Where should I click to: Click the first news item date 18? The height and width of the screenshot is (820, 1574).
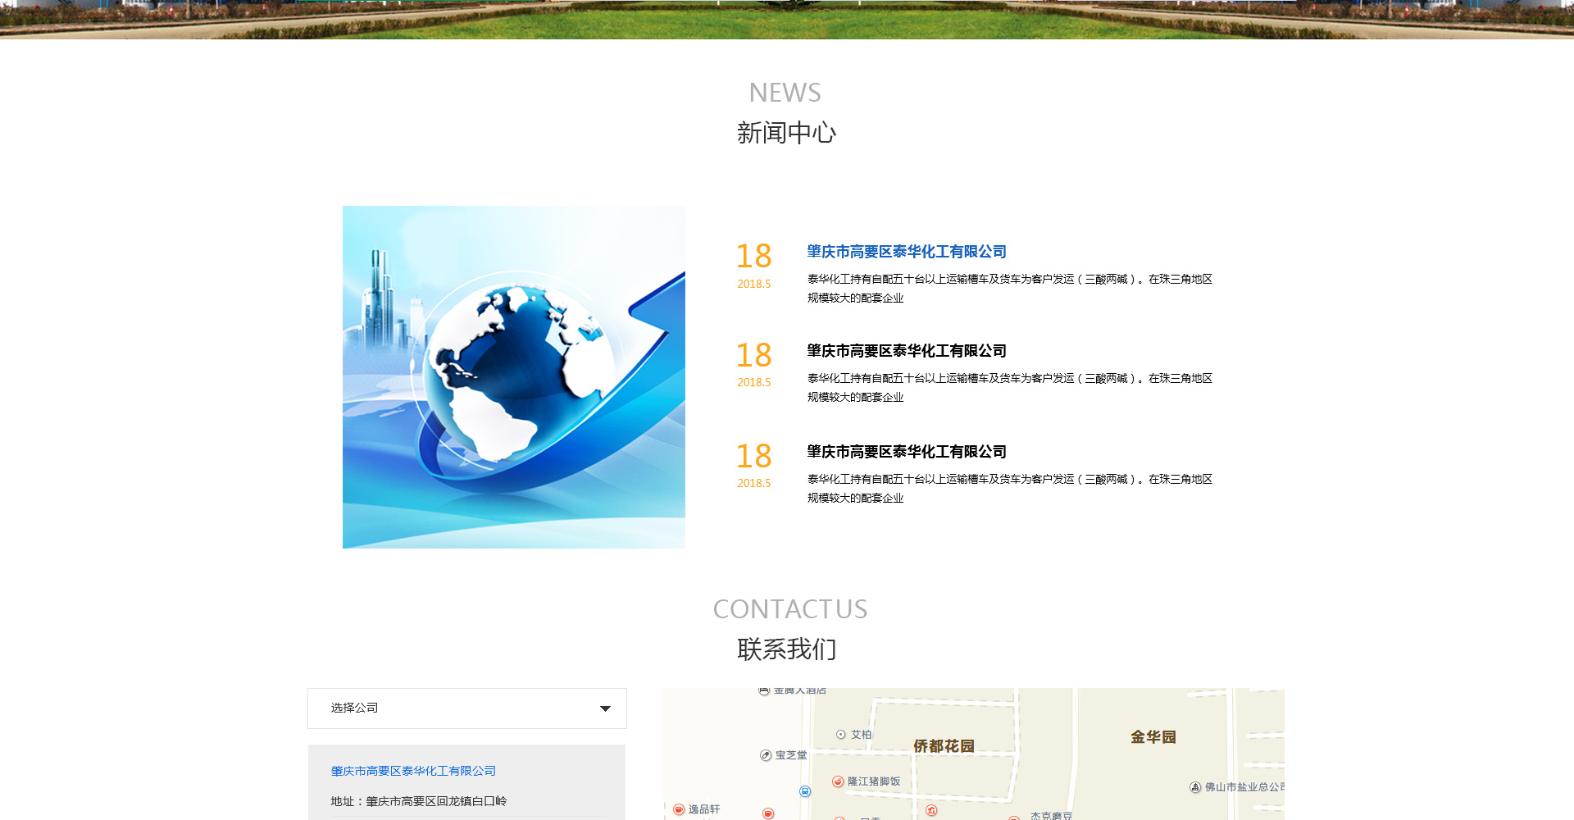coord(753,257)
